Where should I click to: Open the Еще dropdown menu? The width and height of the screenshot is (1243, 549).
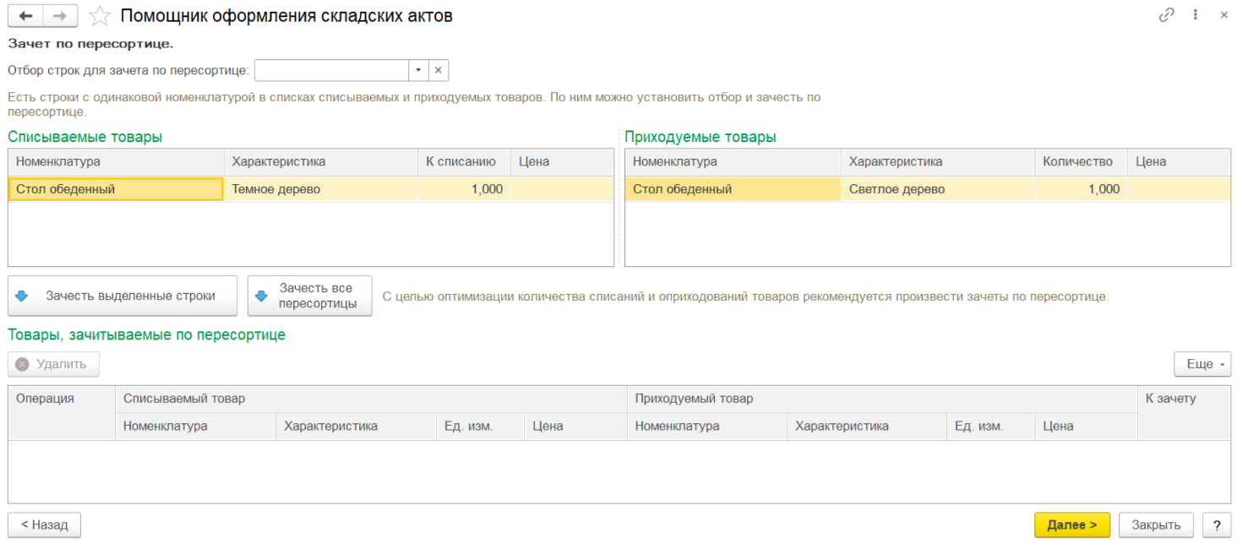(x=1202, y=364)
